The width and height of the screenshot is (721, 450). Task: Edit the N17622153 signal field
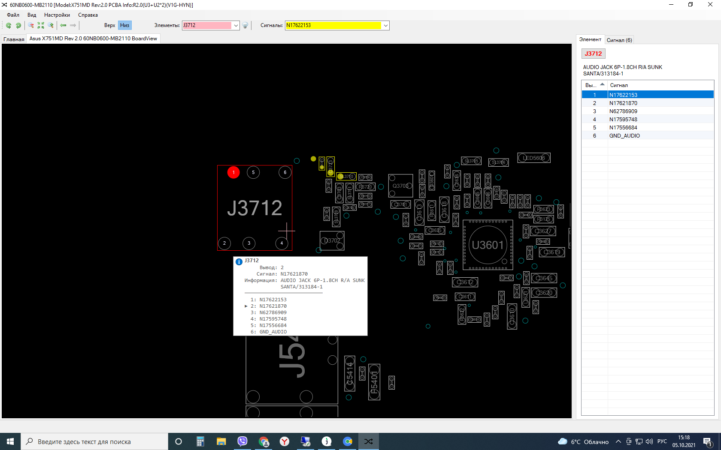333,25
